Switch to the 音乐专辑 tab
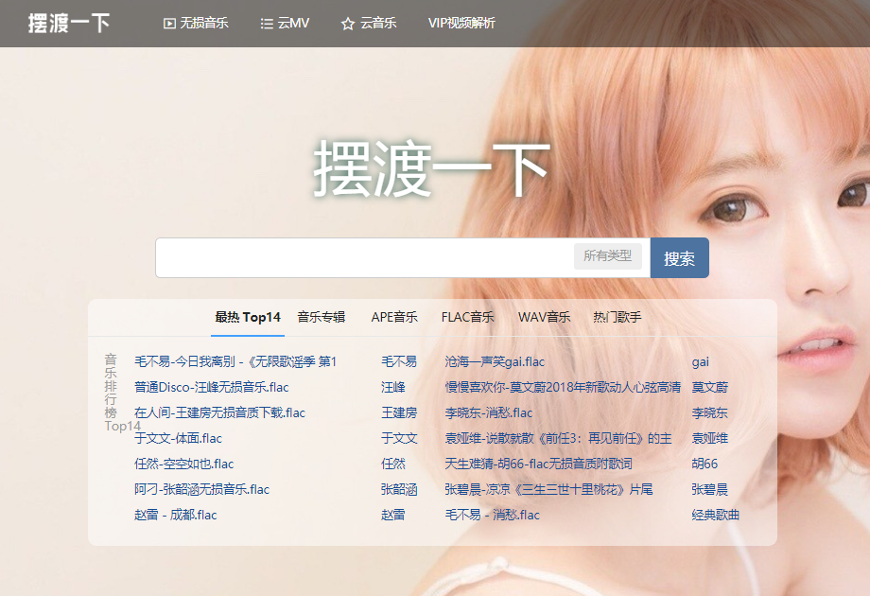870x596 pixels. [322, 318]
